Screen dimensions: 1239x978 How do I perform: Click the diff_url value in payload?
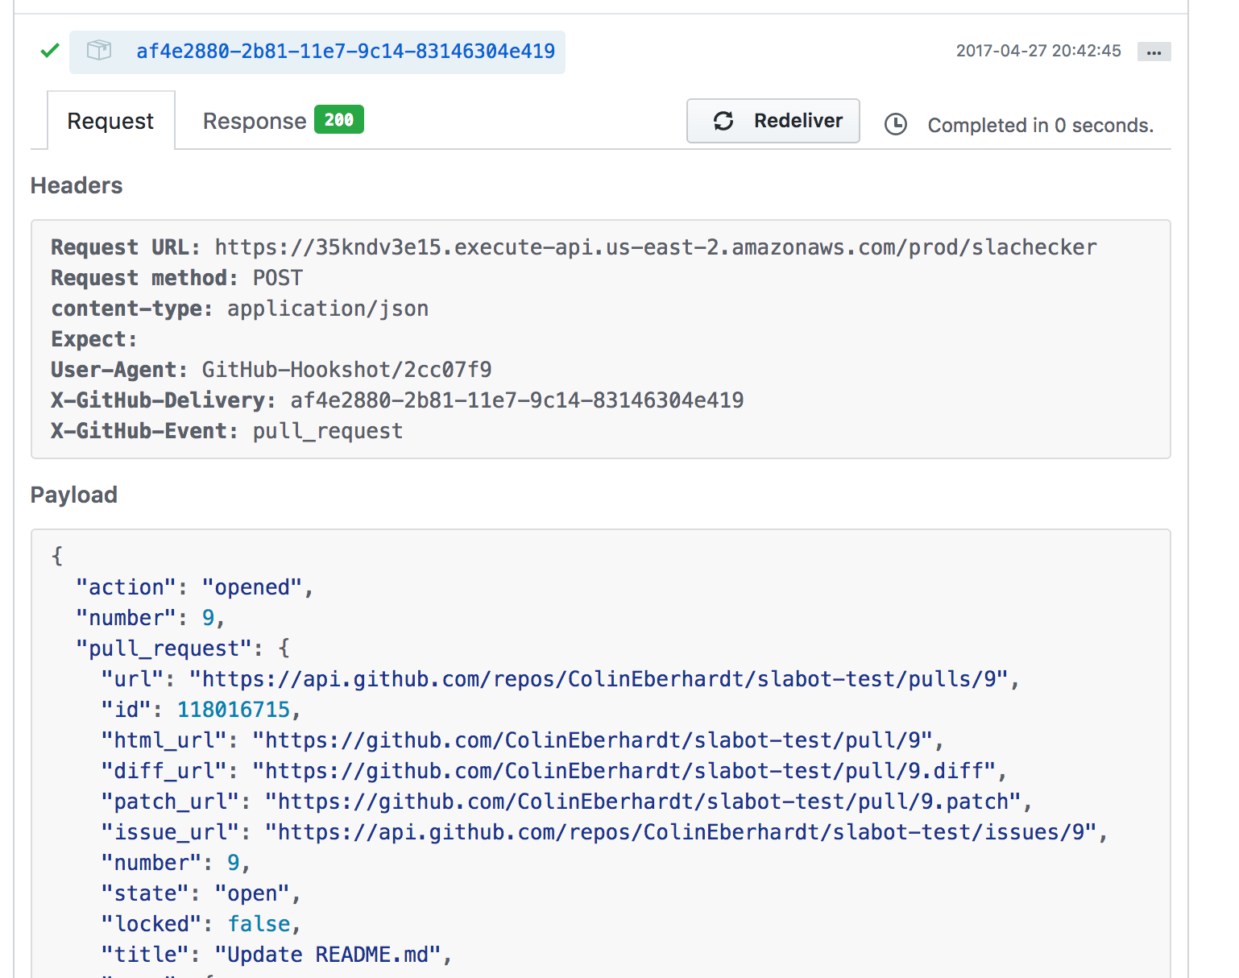coord(628,771)
